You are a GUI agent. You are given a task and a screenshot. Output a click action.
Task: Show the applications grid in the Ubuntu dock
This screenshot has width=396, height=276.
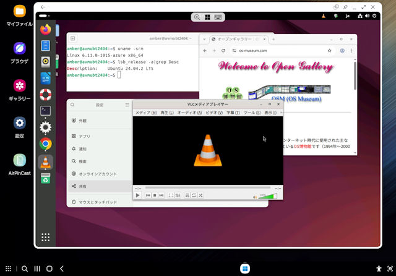pos(45,237)
